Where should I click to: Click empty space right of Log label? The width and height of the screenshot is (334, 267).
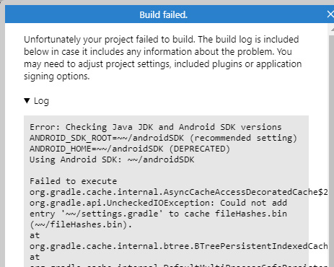pyautogui.click(x=178, y=101)
